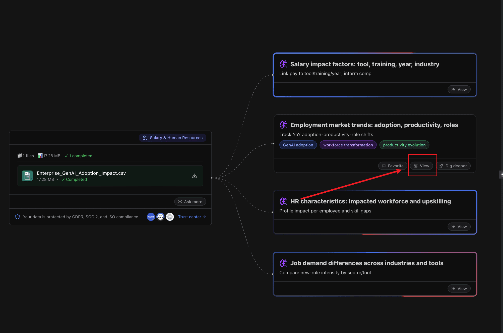Click the 1 completed status text
Viewport: 503px width, 333px height.
tap(78, 156)
